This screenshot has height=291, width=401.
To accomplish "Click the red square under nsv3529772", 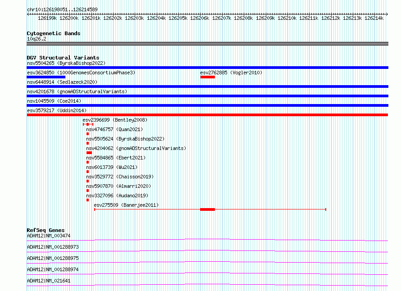I will pos(88,181).
